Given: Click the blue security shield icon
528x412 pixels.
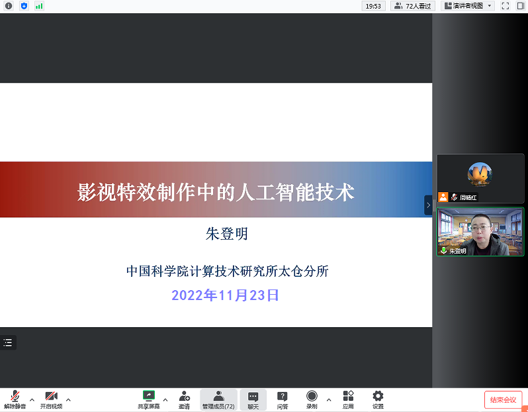Looking at the screenshot, I should 24,6.
